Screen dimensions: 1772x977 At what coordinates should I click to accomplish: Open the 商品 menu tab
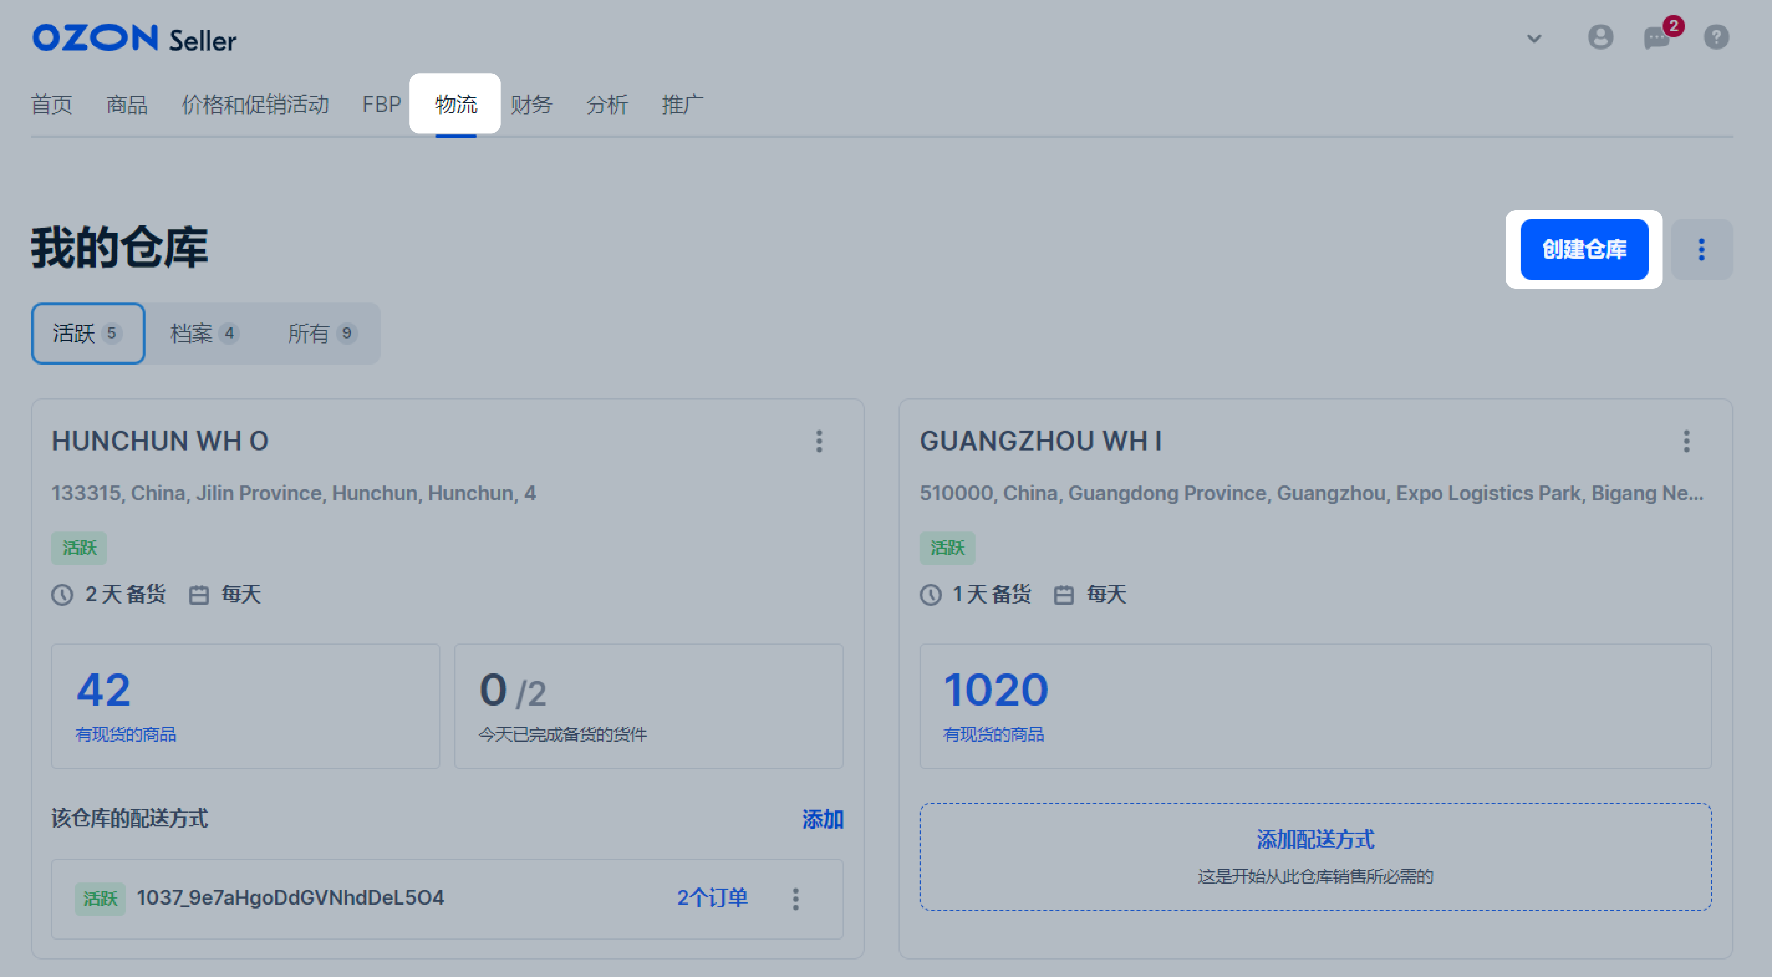coord(127,105)
